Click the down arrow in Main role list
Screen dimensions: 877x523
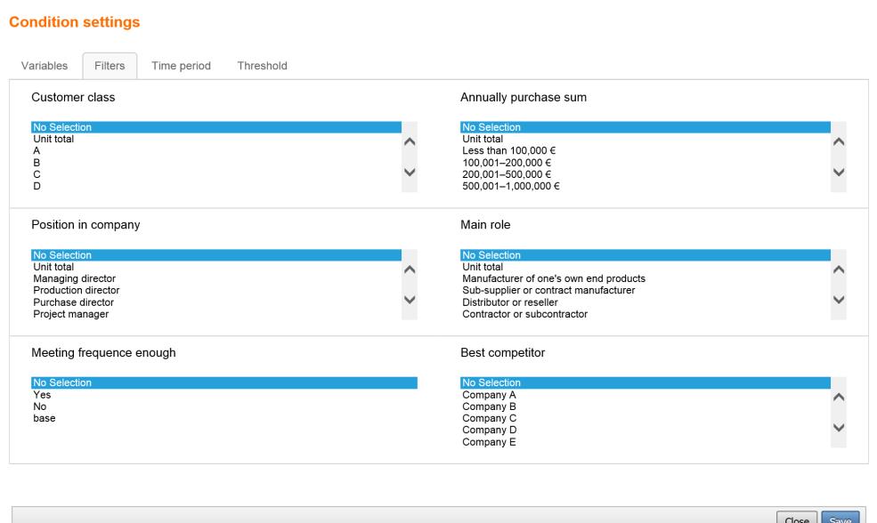coord(839,300)
